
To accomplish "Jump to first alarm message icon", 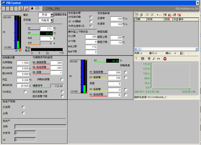I will pos(165,15).
